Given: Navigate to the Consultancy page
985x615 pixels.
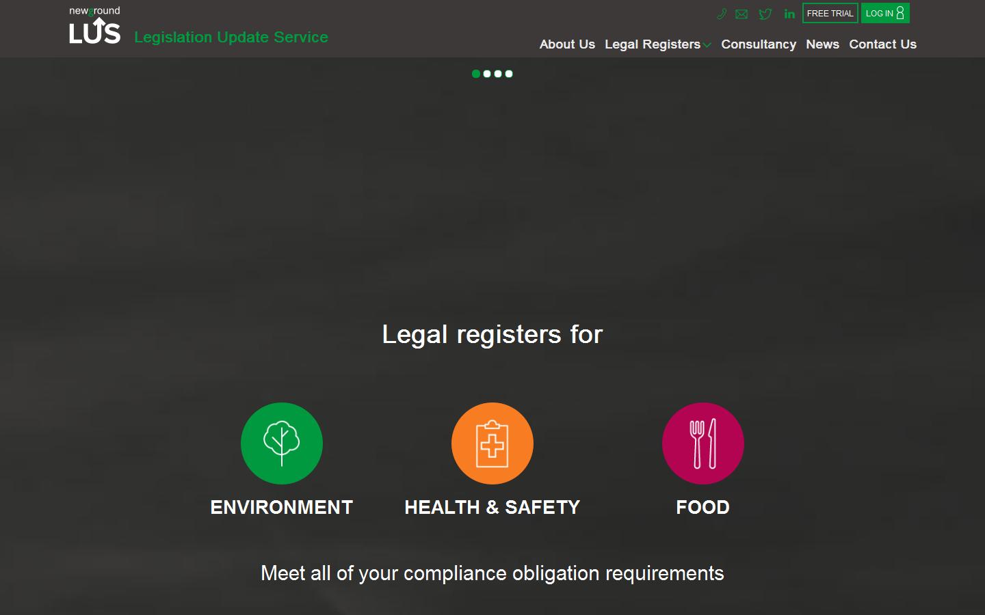Looking at the screenshot, I should coord(759,44).
